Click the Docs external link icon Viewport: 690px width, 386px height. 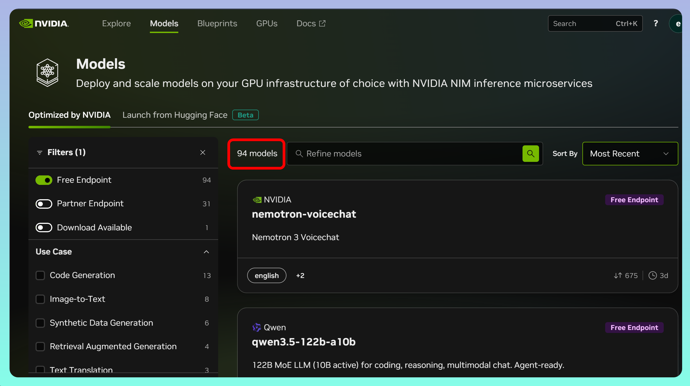coord(322,24)
